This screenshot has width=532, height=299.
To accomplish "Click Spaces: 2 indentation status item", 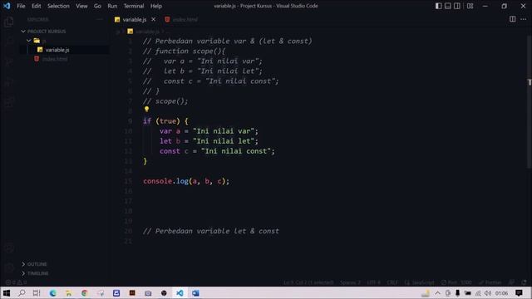I will coord(350,282).
